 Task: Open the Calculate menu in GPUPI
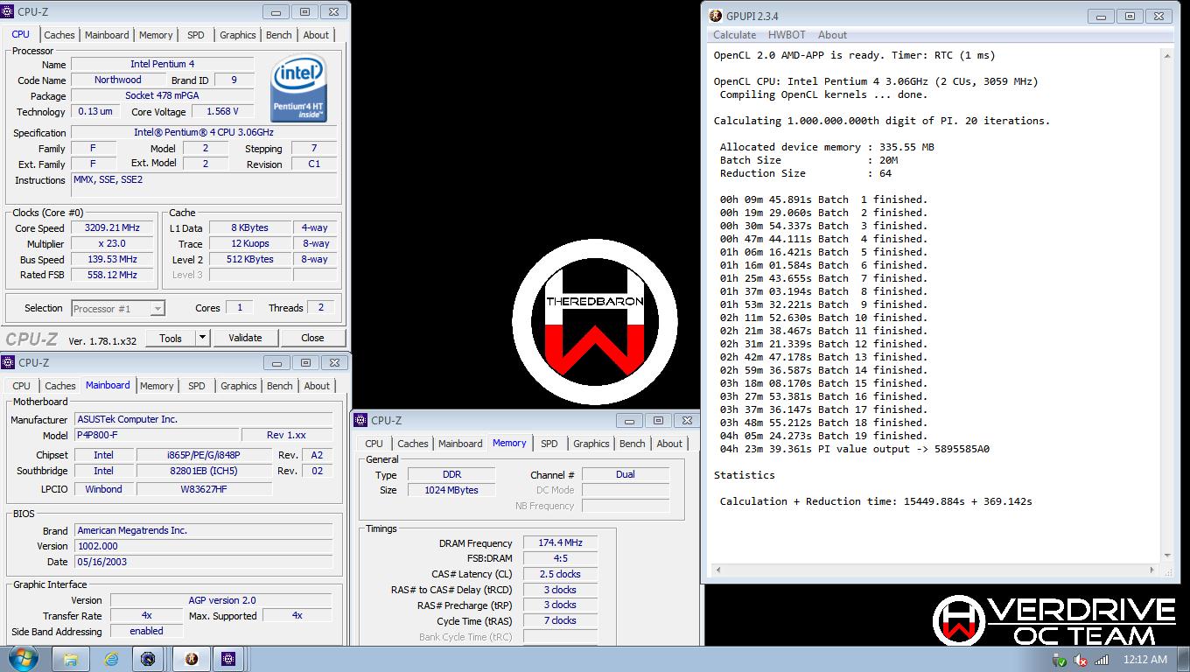click(734, 35)
